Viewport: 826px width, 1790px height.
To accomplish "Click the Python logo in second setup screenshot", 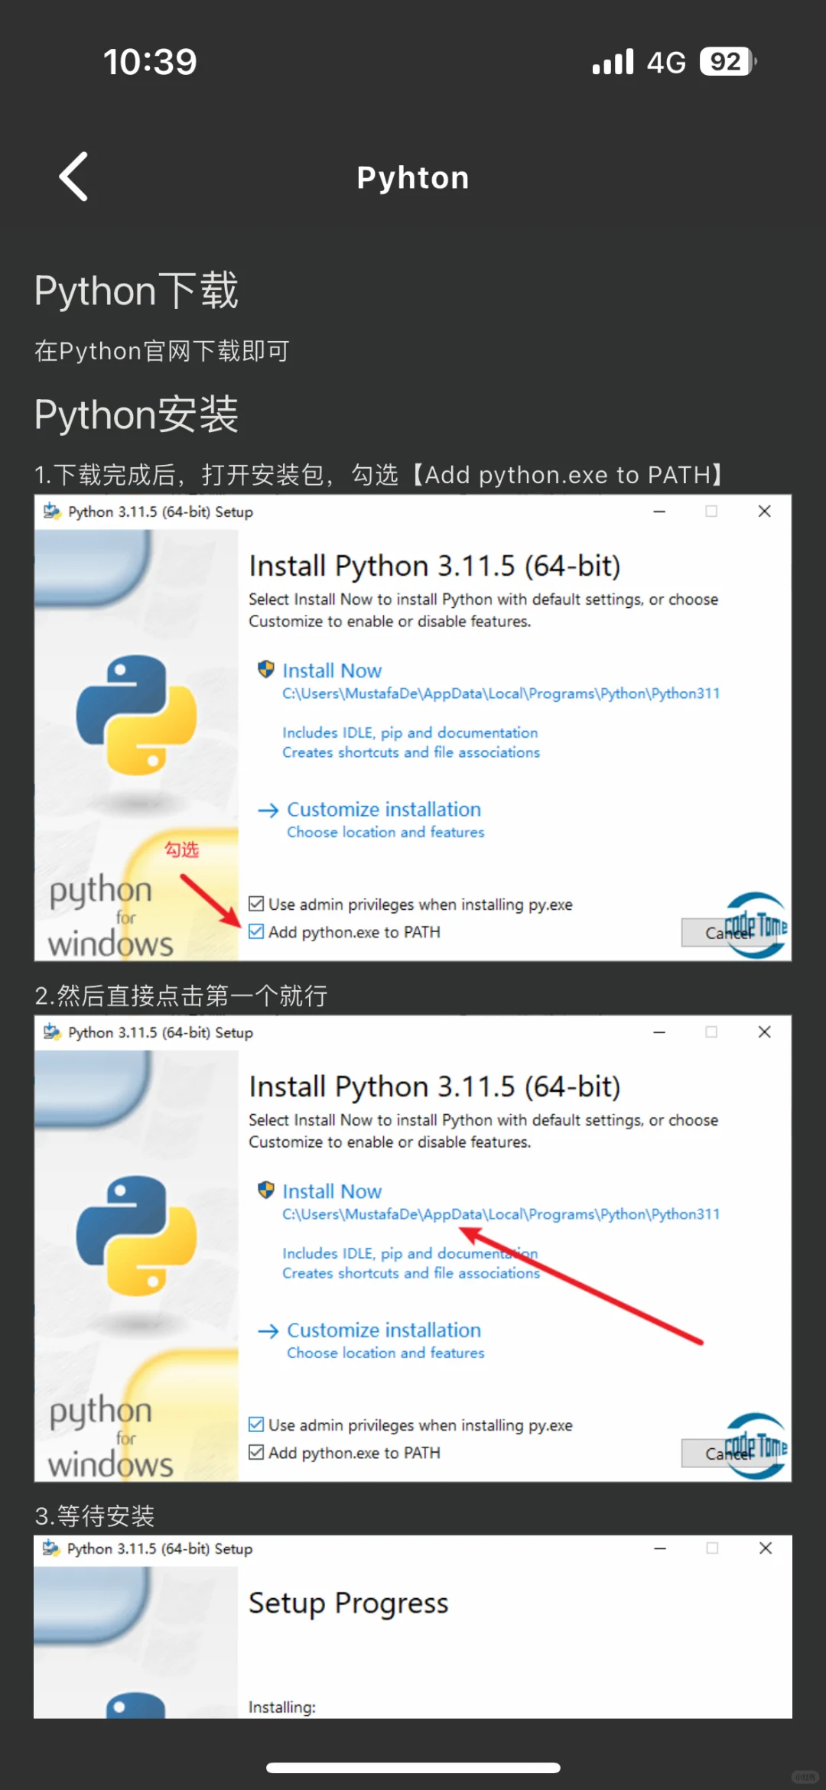I will pyautogui.click(x=136, y=1236).
